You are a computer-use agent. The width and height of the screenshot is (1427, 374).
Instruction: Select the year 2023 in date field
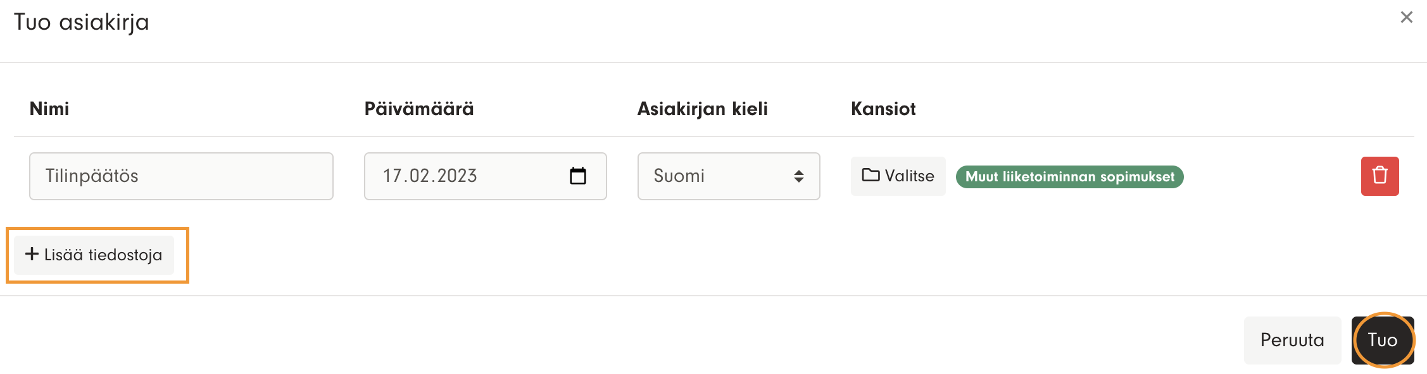pos(457,176)
